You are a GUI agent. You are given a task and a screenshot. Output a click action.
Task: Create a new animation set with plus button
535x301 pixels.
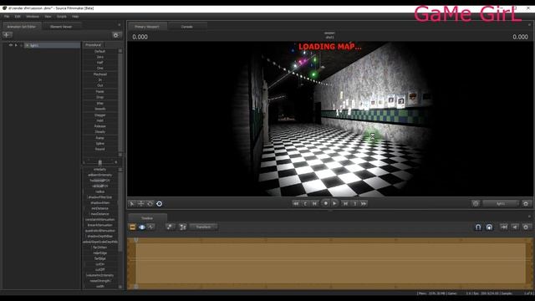(8, 35)
